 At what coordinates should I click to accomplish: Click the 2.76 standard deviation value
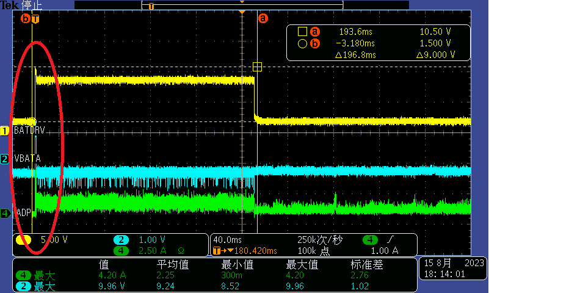pos(360,275)
